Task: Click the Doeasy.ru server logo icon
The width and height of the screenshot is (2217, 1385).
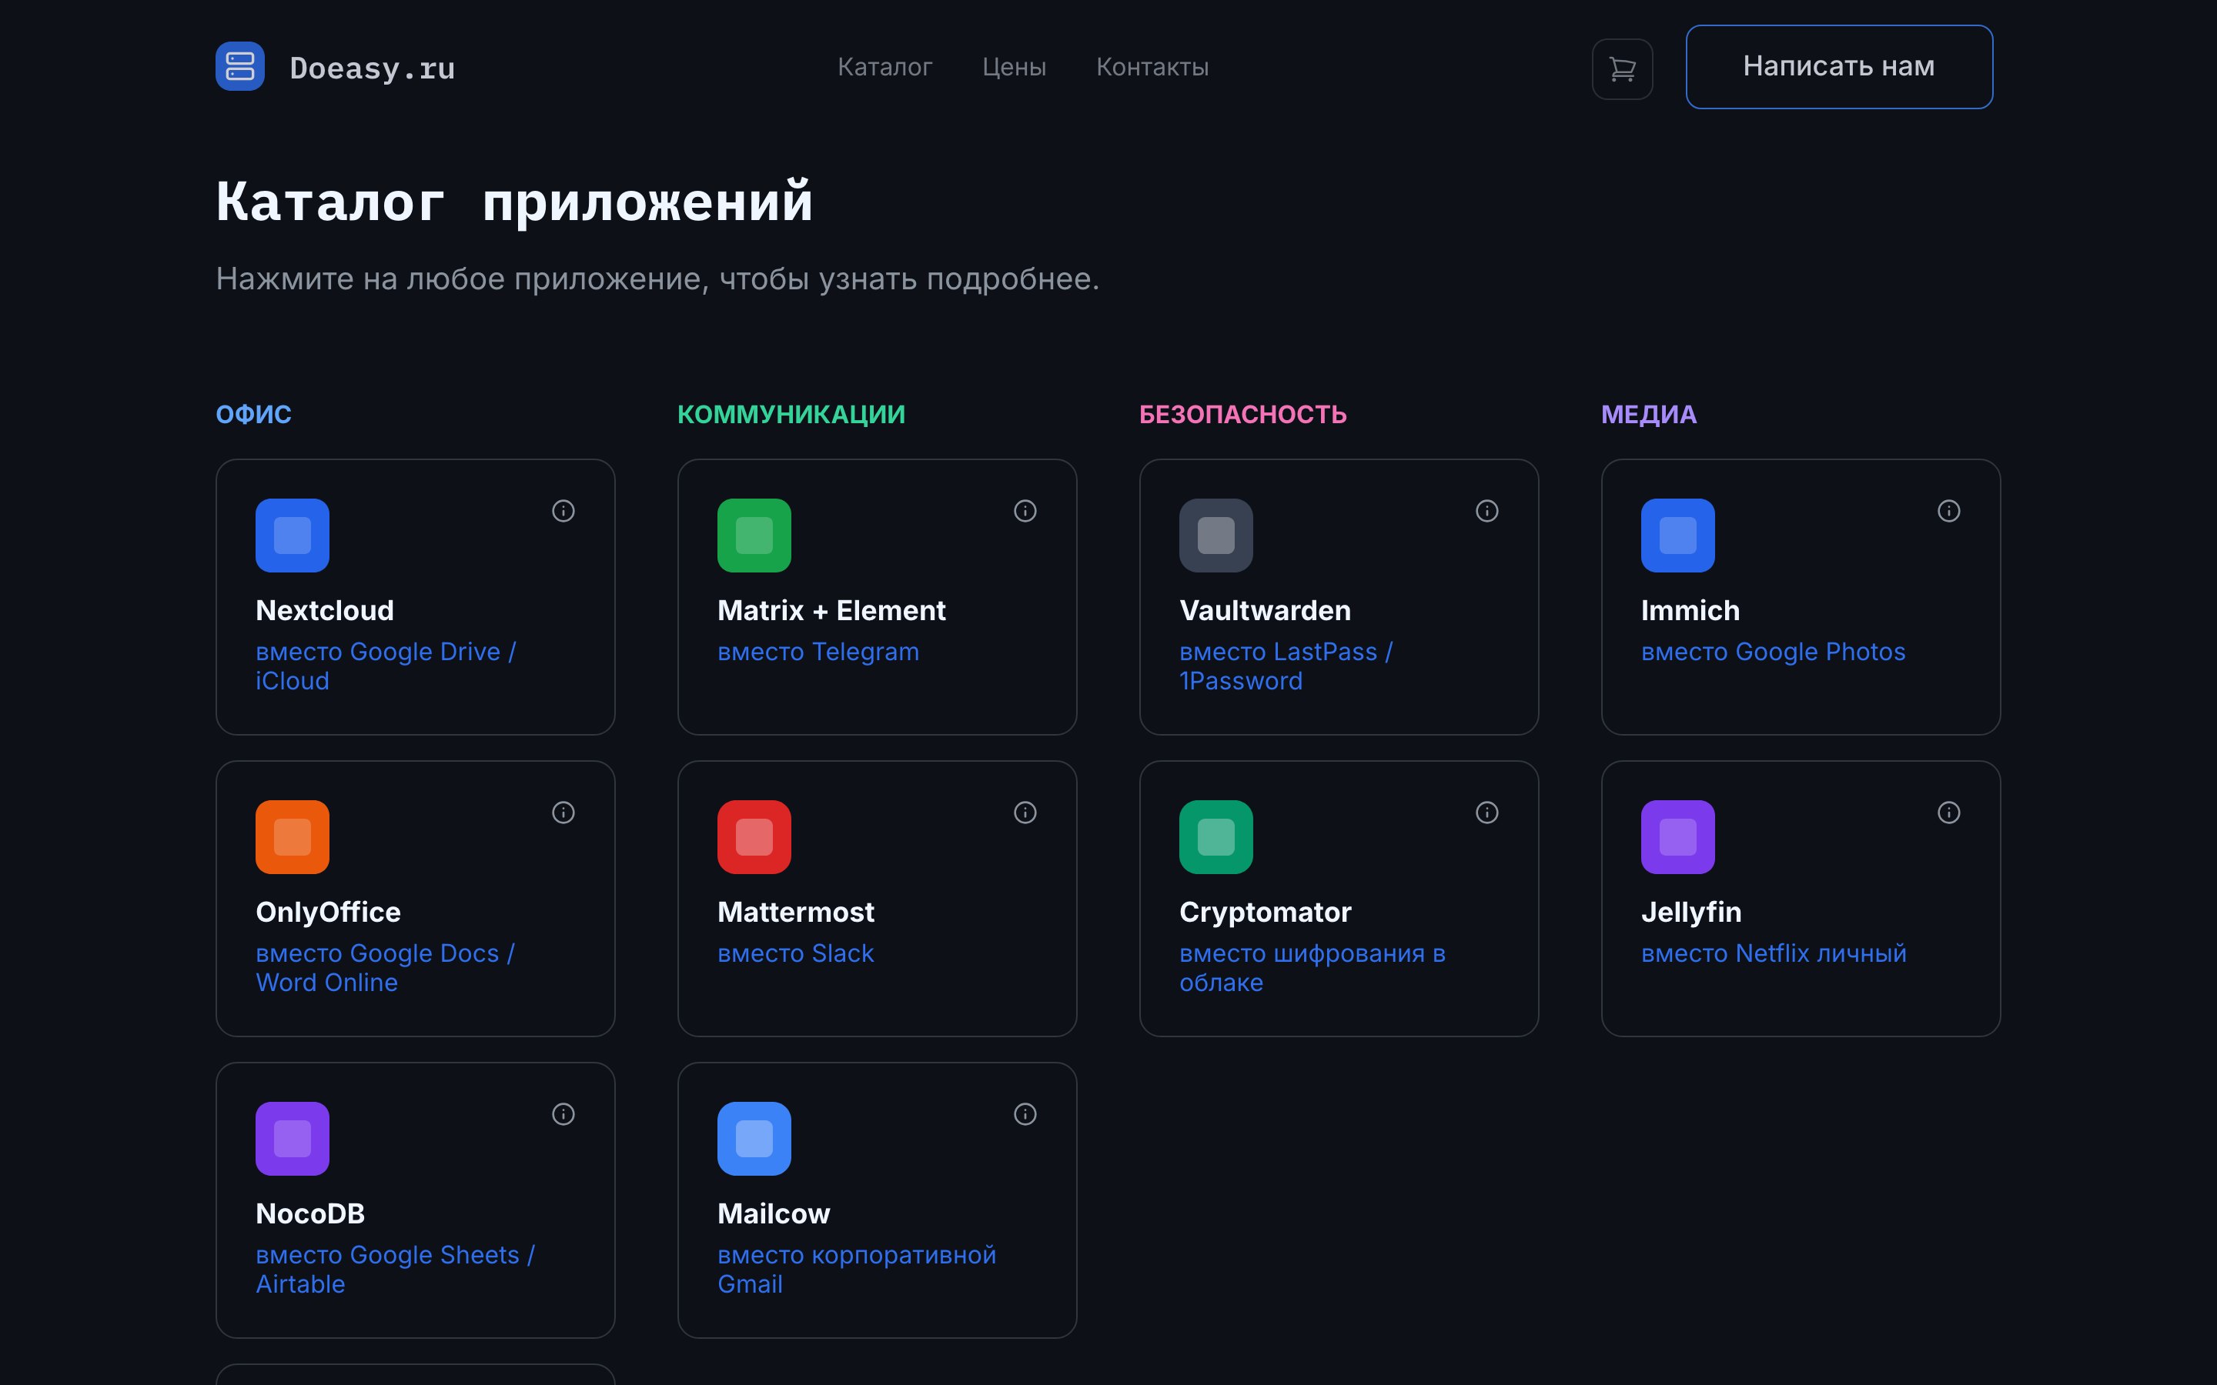Action: tap(240, 66)
